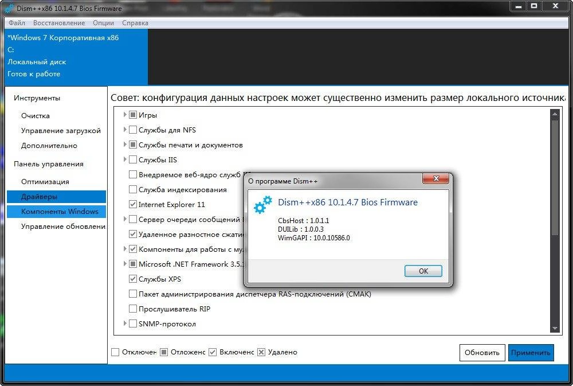Expand Компоненты для работы с мультимедиа
This screenshot has height=386, width=573.
tap(124, 249)
